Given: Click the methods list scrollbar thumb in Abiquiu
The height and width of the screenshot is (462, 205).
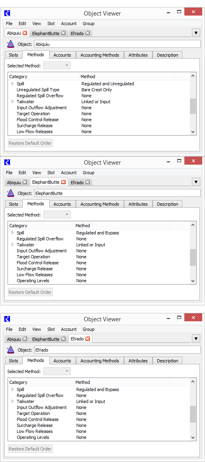Looking at the screenshot, I should [193, 106].
